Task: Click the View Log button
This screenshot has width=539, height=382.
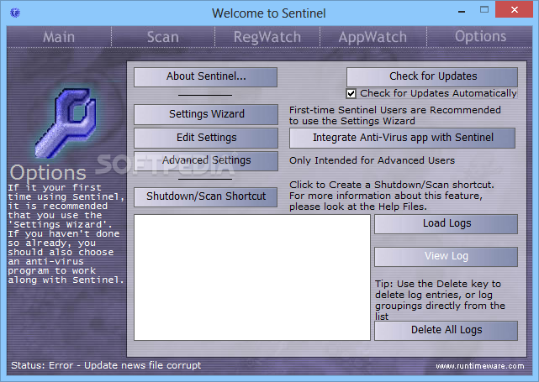Action: 447,256
